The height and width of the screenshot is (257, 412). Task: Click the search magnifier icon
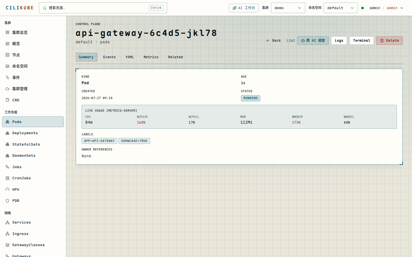pos(45,8)
